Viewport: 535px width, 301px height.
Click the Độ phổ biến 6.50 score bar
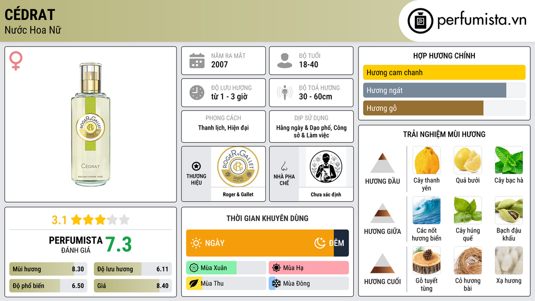pyautogui.click(x=48, y=286)
